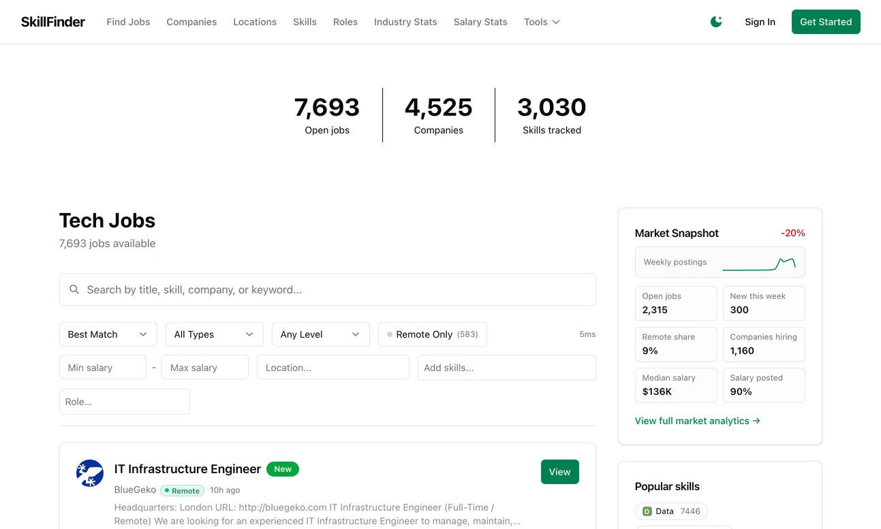The image size is (881, 529).
Task: Open the Locations nav item
Action: tap(255, 22)
